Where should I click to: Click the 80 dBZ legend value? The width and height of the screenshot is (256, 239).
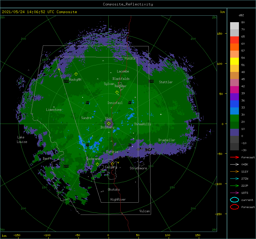click(x=243, y=22)
